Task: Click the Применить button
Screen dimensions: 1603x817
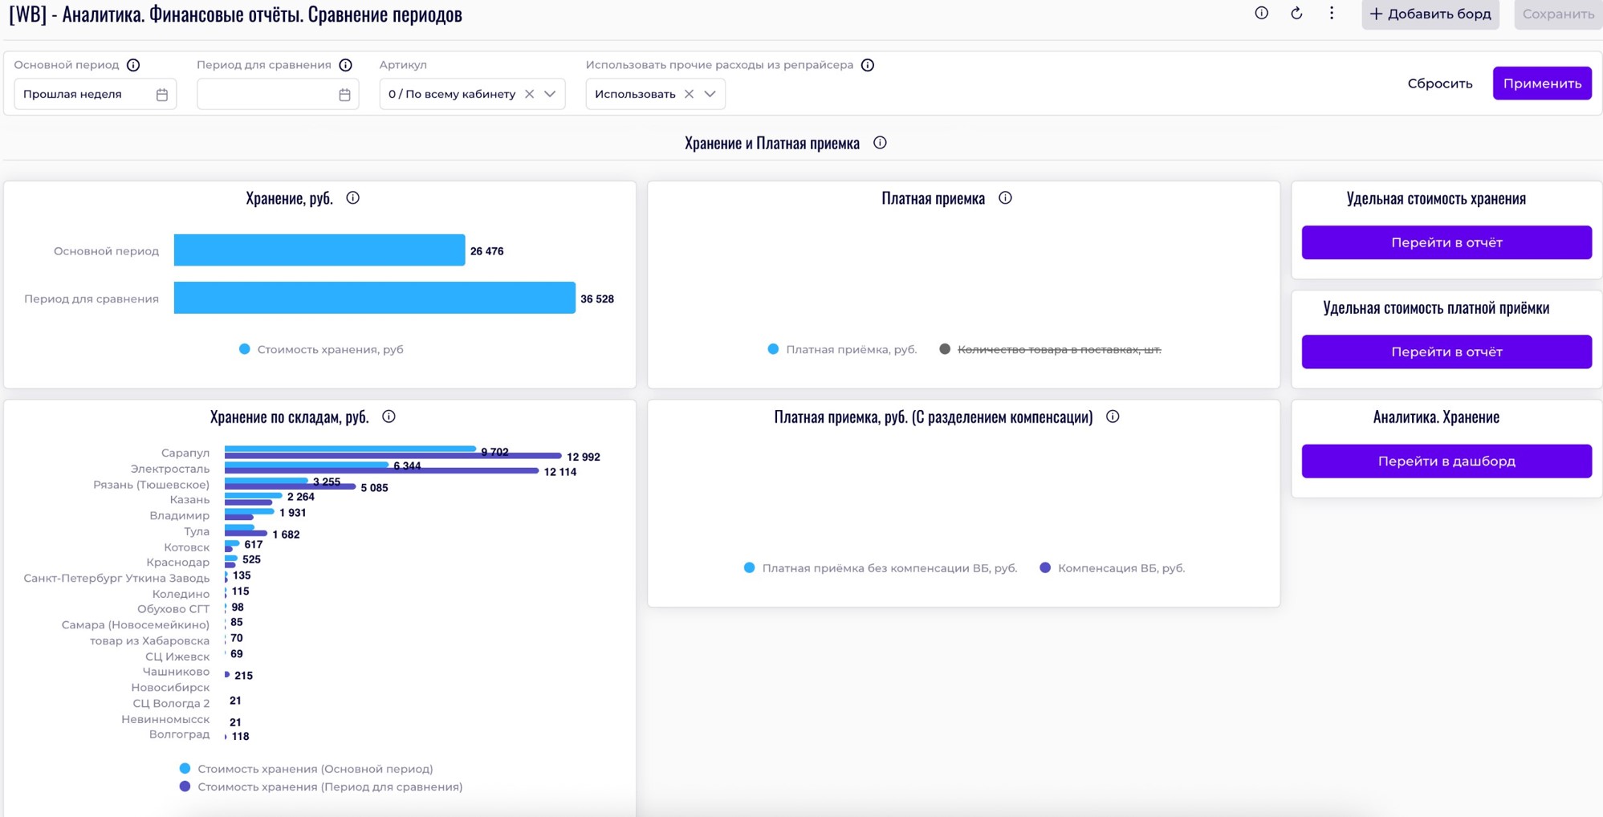Action: tap(1541, 83)
